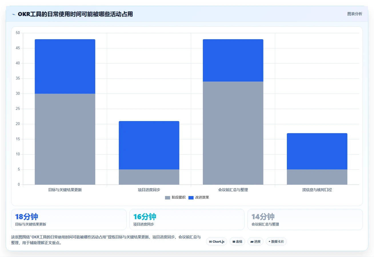Viewport: 374px width, 257px height.
Task: Click blue bar segment for 会议前汇总与整理
Action: tap(233, 60)
